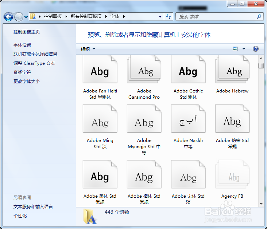267x229 pixels.
Task: Select the Adobe Naskh Arabic font icon
Action: (188, 118)
